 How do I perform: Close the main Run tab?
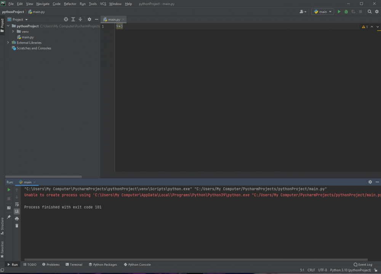(x=35, y=182)
